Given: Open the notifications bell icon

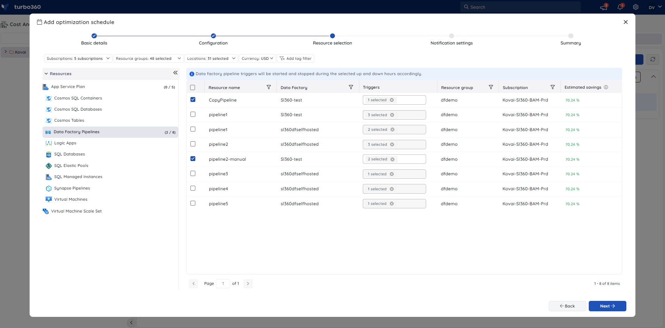Looking at the screenshot, I should point(620,7).
